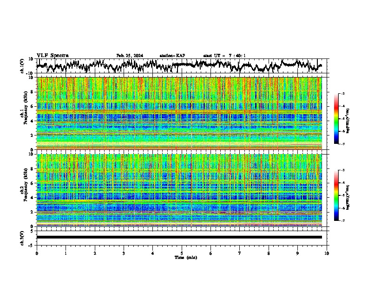
Task: Click the "-3" label on ch.1 color scale
Action: (342, 94)
